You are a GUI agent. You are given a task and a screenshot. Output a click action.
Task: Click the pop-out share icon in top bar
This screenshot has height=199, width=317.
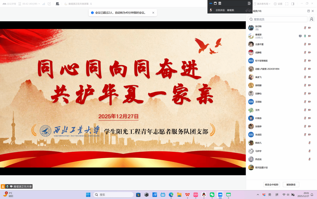(x=49, y=4)
